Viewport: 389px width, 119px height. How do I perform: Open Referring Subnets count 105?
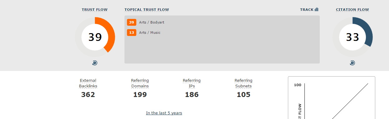(x=244, y=95)
